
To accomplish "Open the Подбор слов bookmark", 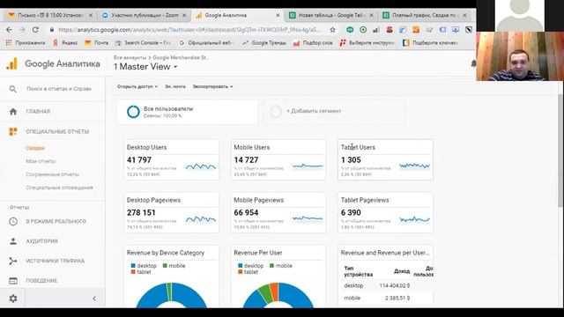I will [x=313, y=43].
